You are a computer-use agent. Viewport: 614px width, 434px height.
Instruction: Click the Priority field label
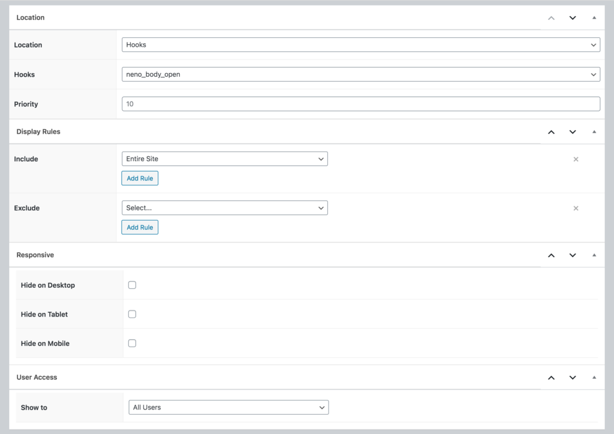pos(26,104)
